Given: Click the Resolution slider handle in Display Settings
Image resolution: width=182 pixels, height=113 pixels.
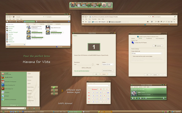Looking at the screenshot, I should click(x=93, y=64).
